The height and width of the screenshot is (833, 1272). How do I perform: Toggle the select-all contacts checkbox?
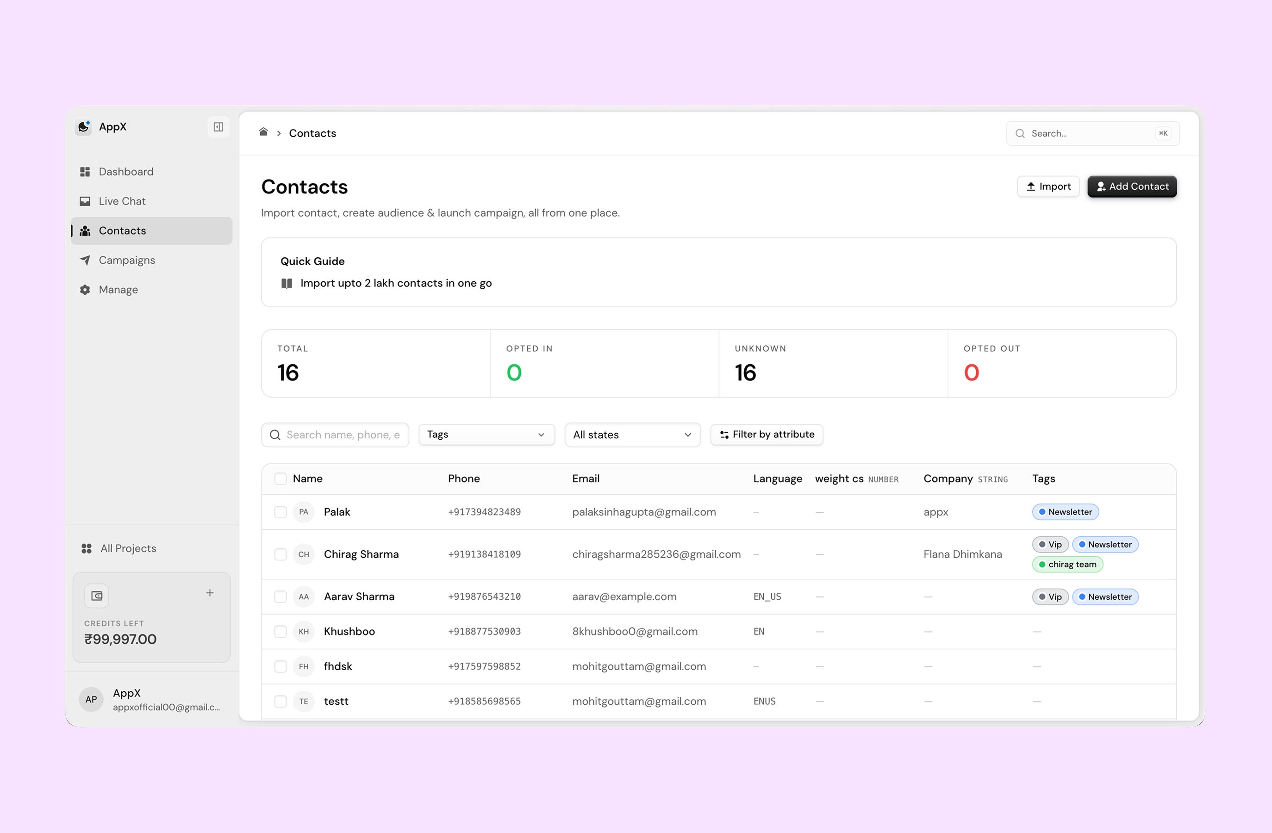pos(281,479)
